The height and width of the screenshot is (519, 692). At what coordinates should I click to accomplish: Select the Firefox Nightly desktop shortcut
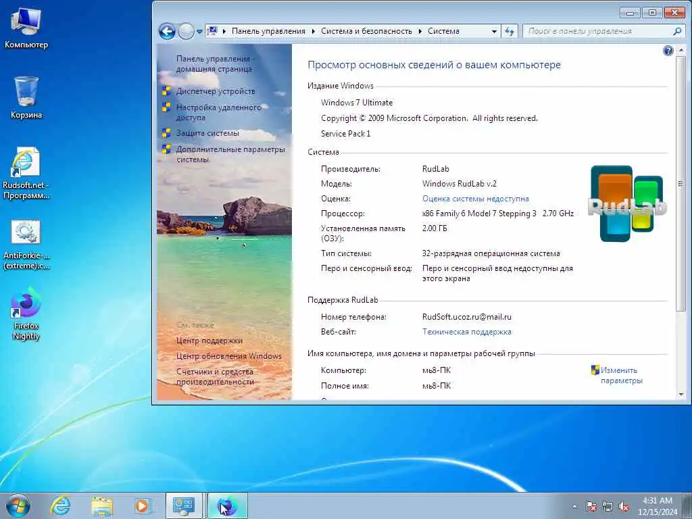(x=26, y=314)
